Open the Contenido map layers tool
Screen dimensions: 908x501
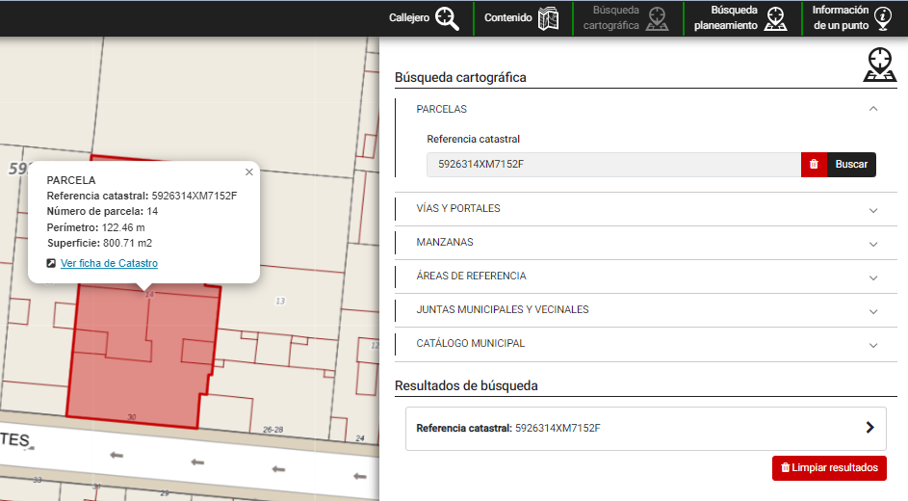tap(521, 18)
